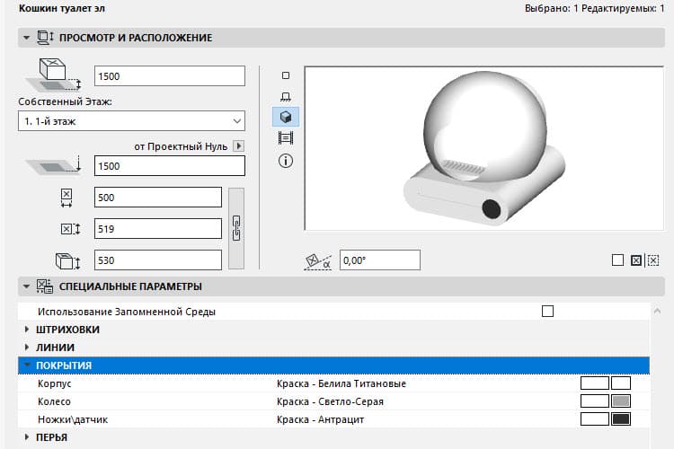The width and height of the screenshot is (674, 449).
Task: Collapse the ПОКРЫТИЯ group
Action: 27,365
